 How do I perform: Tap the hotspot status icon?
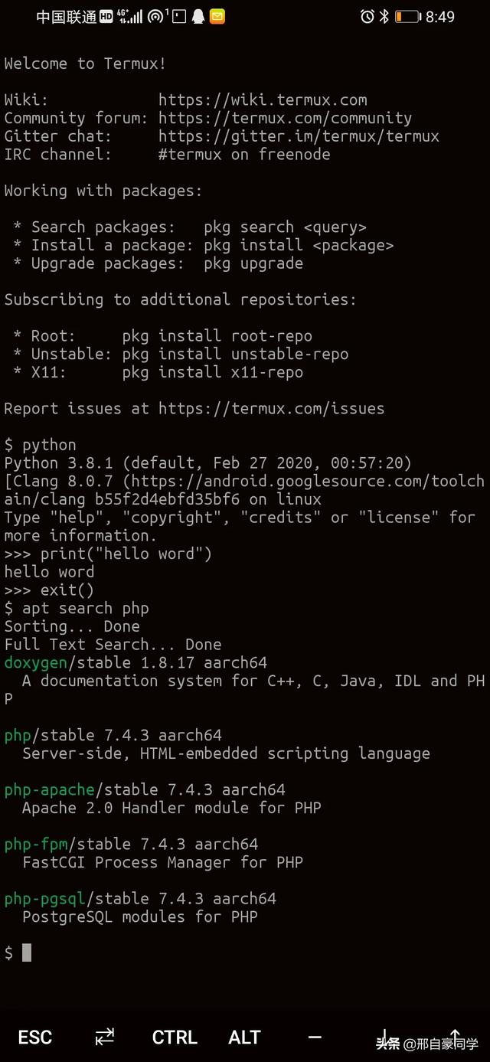(x=156, y=16)
